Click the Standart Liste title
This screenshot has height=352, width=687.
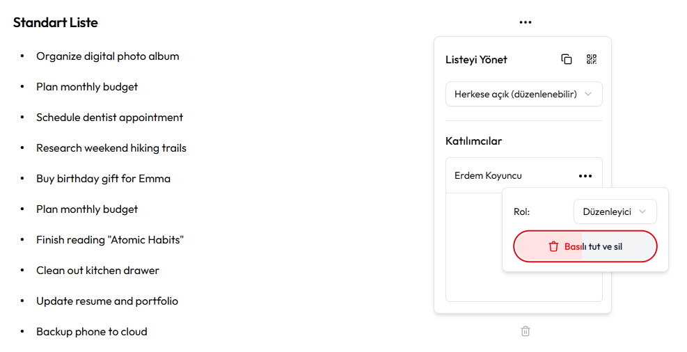56,22
